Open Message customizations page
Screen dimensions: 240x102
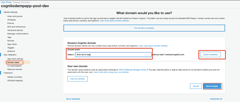[x=18, y=34]
